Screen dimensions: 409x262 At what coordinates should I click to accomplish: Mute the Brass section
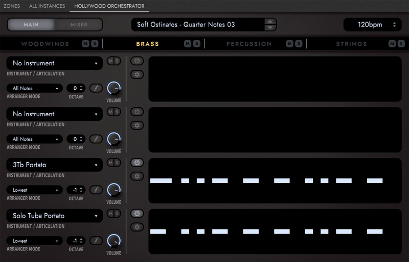point(188,44)
